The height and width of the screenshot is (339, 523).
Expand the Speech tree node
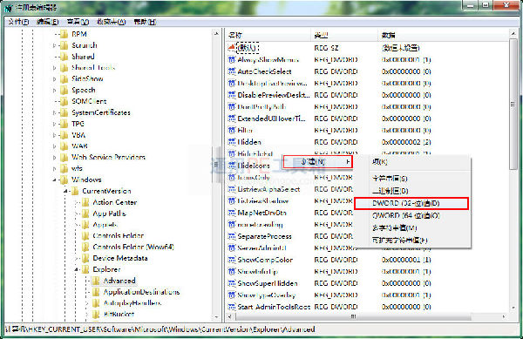pos(54,91)
